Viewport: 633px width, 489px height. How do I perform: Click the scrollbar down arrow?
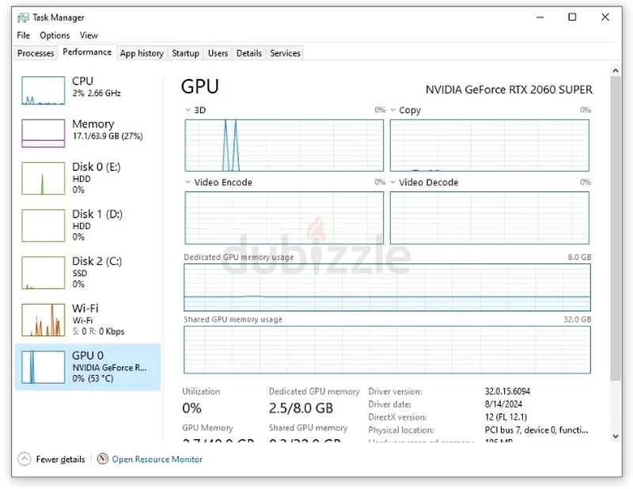pos(616,435)
